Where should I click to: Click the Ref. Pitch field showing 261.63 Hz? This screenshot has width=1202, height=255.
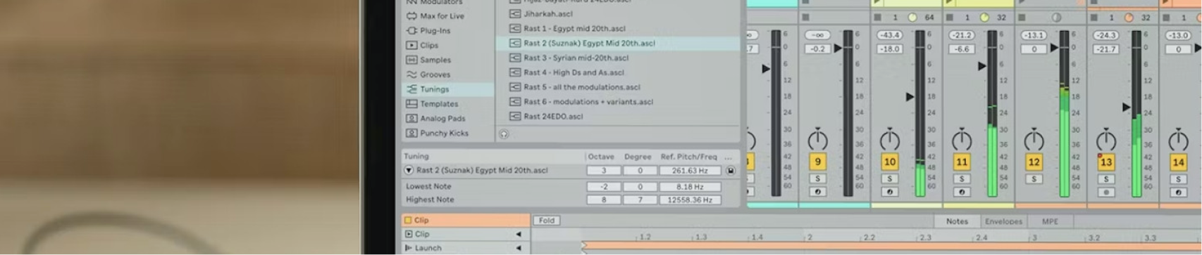coord(690,171)
